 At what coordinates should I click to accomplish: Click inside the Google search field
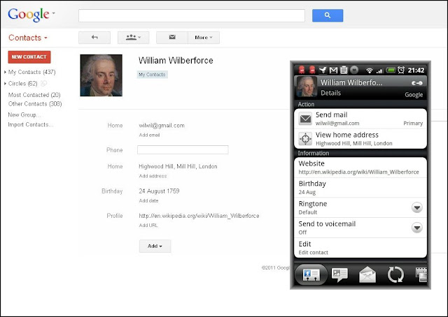pyautogui.click(x=192, y=15)
